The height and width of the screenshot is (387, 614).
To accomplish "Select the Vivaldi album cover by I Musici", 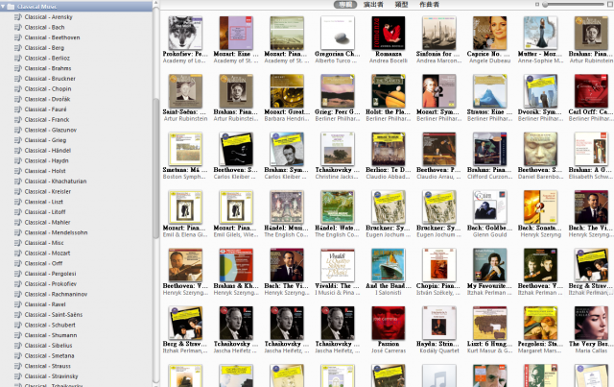I will point(337,265).
